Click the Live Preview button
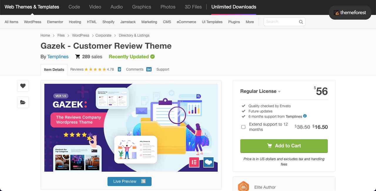This screenshot has width=376, height=191. [130, 181]
